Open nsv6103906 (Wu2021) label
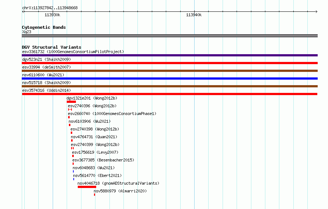The width and height of the screenshot is (328, 209). point(90,121)
